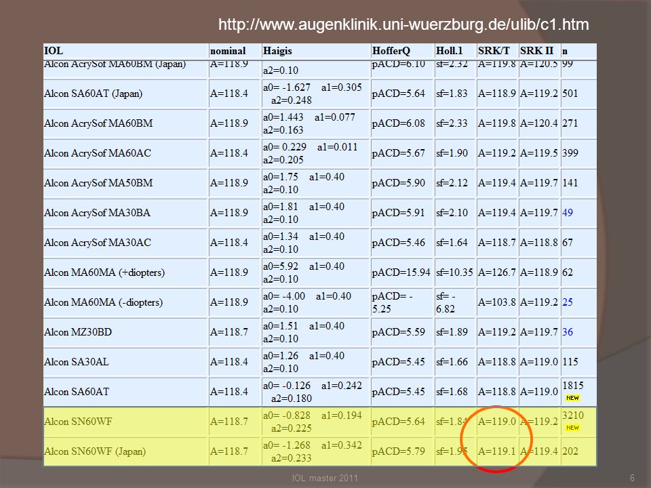Viewport: 651px width, 488px height.
Task: Select Alcon MA60MA (-diopters) row name
Action: [103, 302]
